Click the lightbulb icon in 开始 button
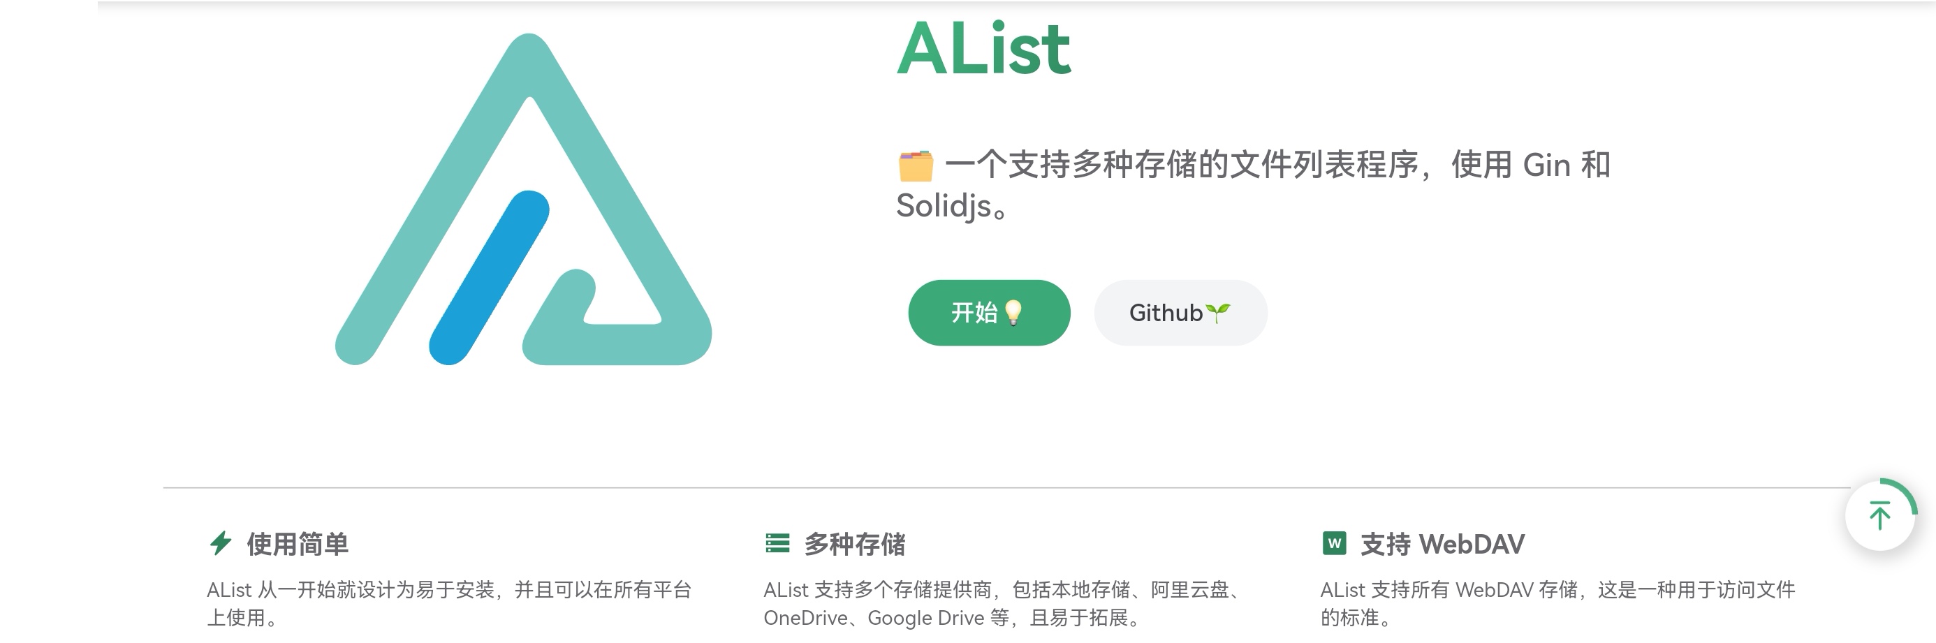The width and height of the screenshot is (1936, 643). (x=1013, y=313)
